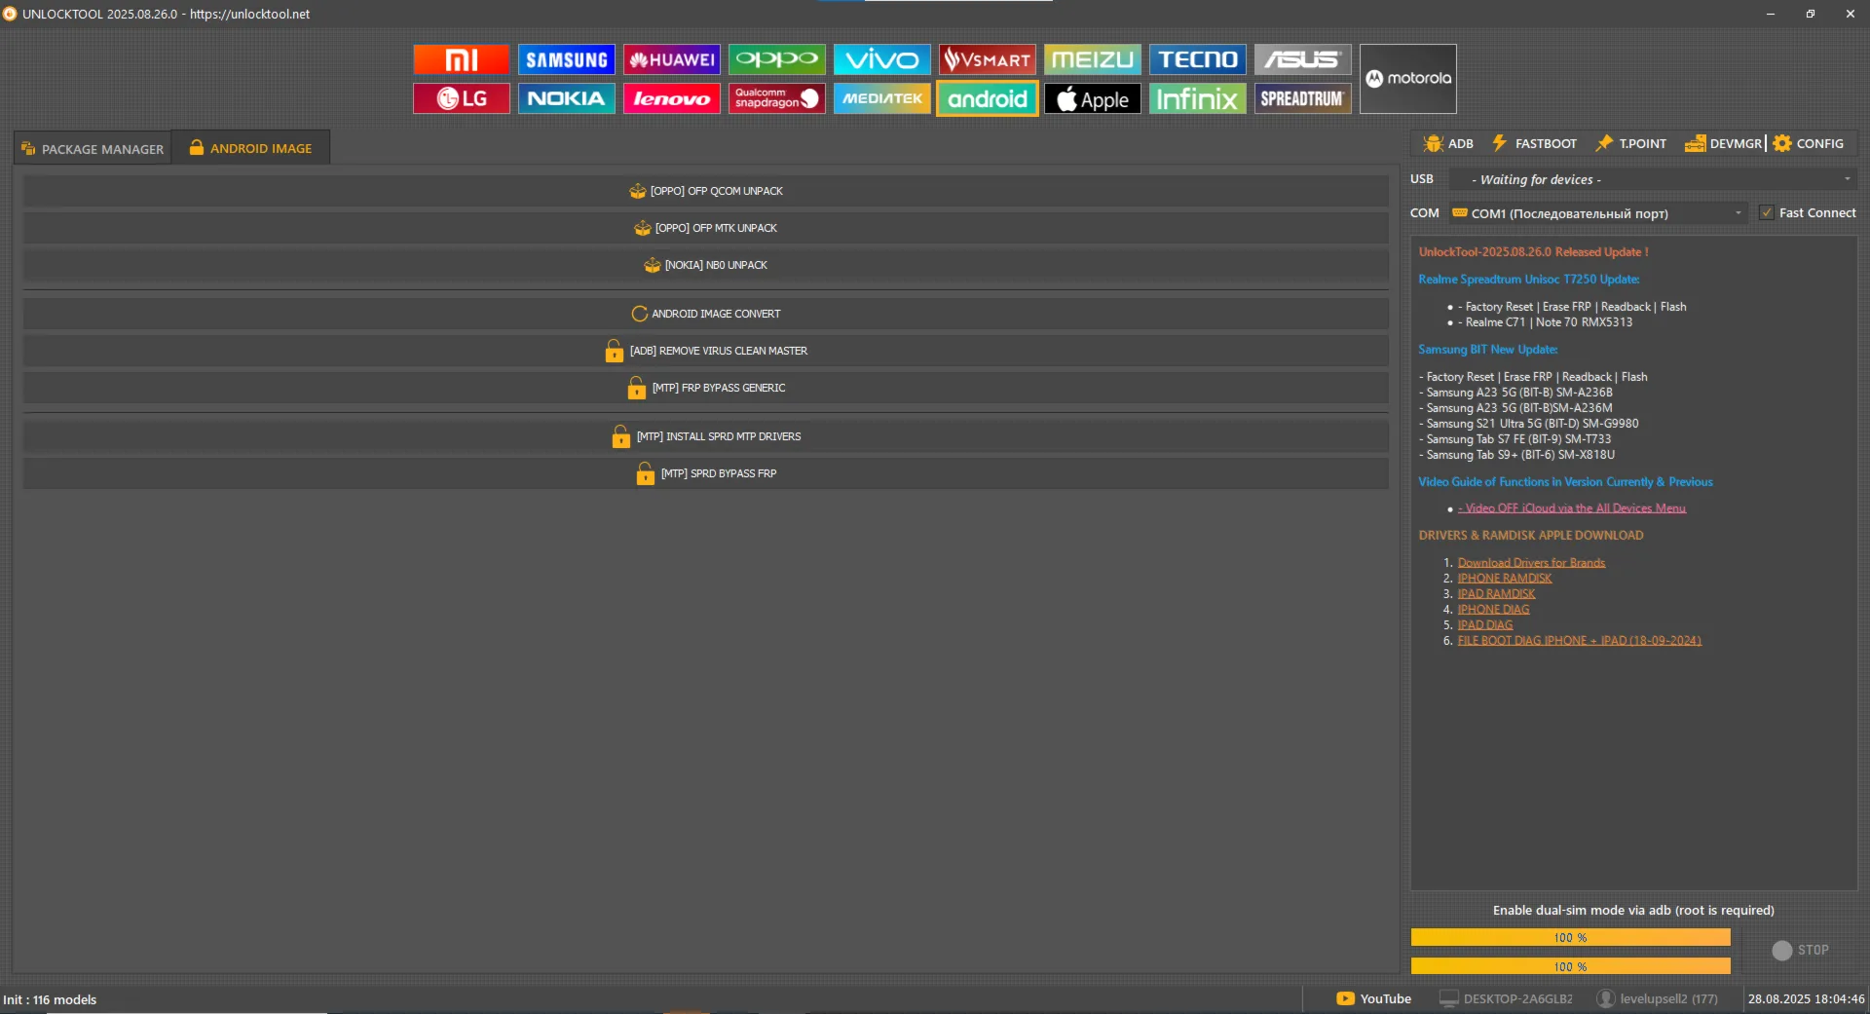
Task: Open the MediaTek brand section
Action: click(881, 98)
